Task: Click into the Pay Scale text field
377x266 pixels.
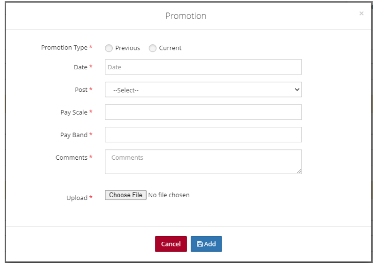Action: [x=203, y=112]
